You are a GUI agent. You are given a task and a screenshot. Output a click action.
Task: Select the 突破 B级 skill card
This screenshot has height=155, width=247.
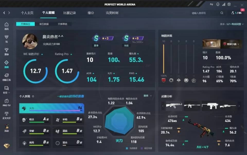(35, 131)
